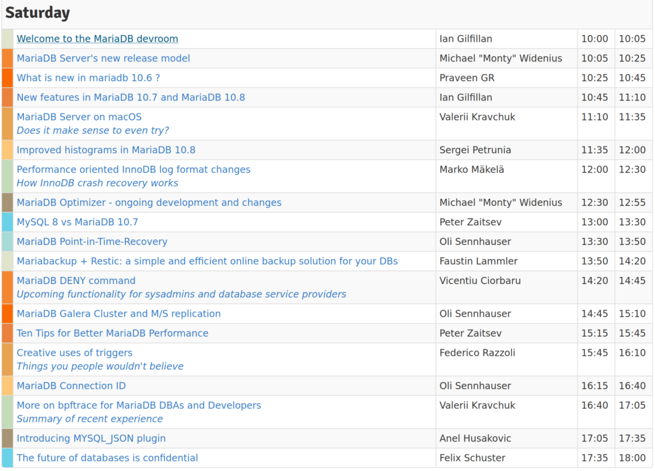The width and height of the screenshot is (655, 471).
Task: Click speaker 'Faustin Lammler'
Action: pyautogui.click(x=478, y=261)
